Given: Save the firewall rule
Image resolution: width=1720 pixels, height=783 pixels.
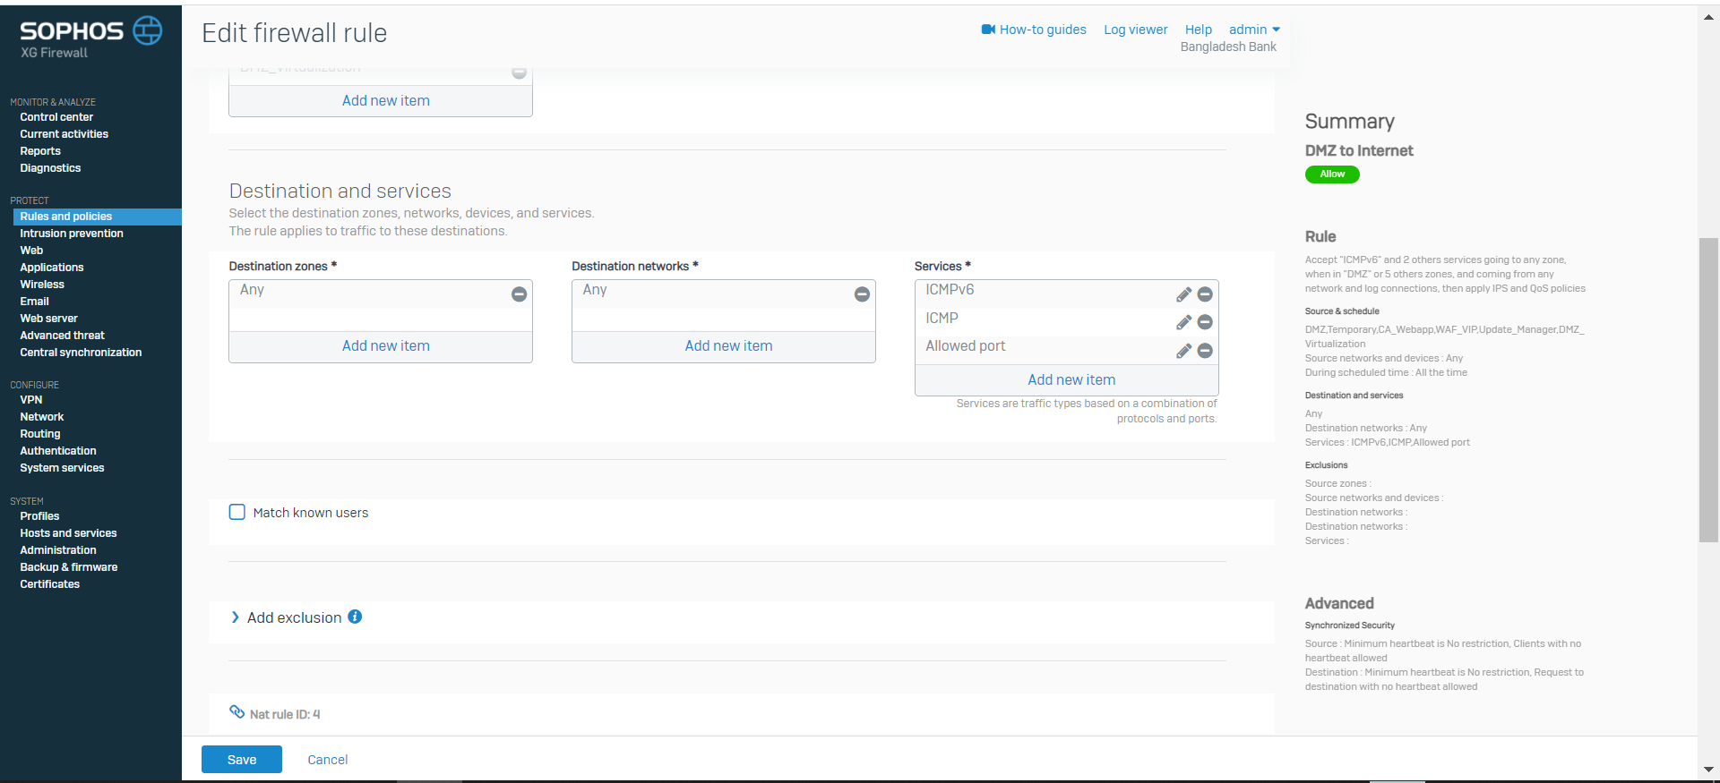Looking at the screenshot, I should pos(242,759).
